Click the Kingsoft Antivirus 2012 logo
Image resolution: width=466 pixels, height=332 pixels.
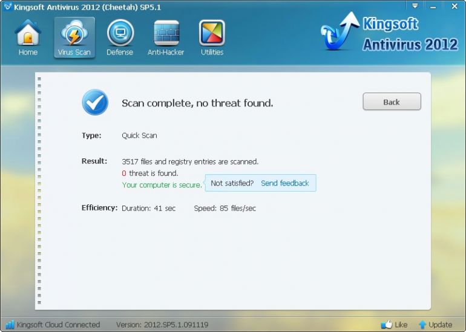[389, 35]
